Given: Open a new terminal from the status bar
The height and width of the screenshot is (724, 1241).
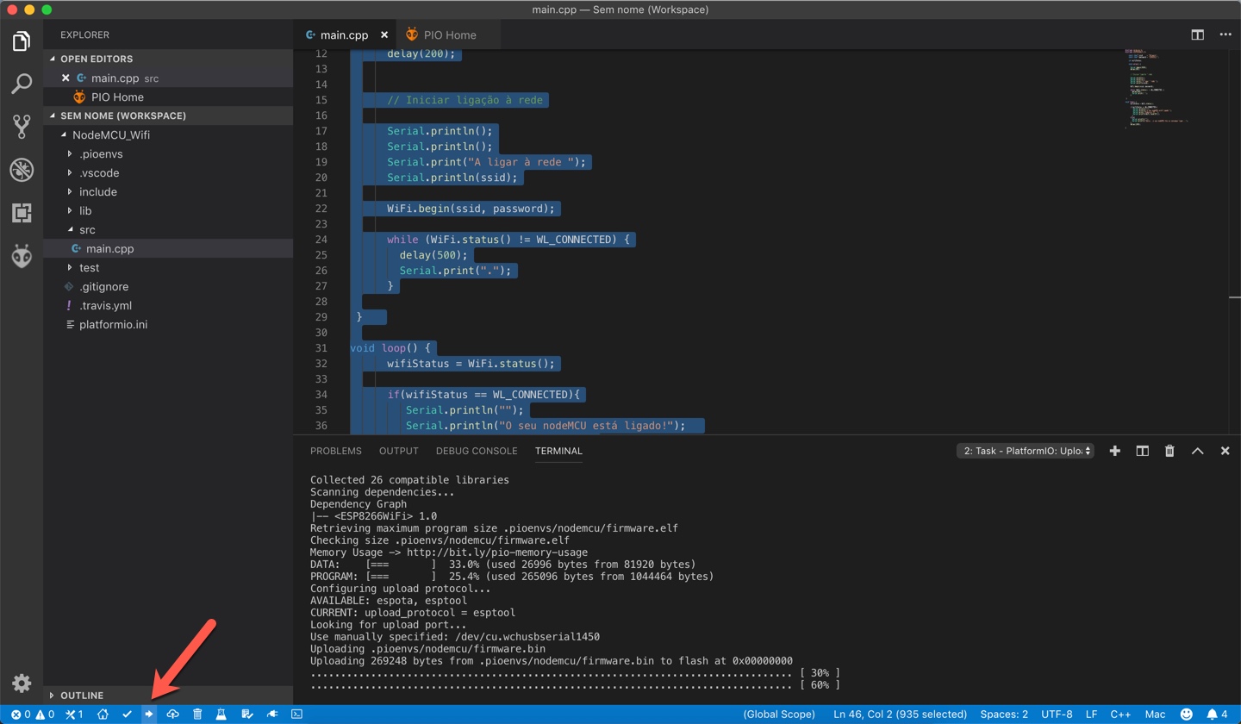Looking at the screenshot, I should coord(296,715).
